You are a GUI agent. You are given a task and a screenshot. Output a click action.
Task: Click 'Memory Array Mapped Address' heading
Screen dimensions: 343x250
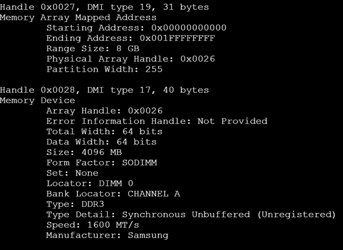78,18
